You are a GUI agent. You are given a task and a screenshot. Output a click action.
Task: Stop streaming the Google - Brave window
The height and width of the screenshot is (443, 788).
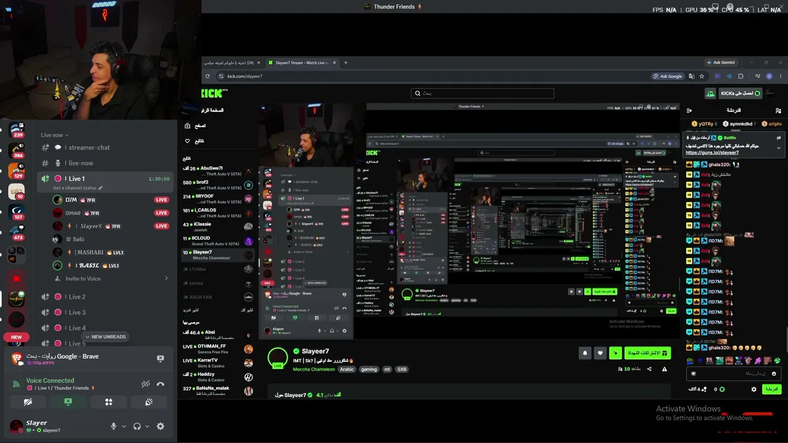161,359
